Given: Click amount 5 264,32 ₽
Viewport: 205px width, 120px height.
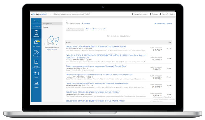Looking at the screenshot, I should pyautogui.click(x=157, y=50).
